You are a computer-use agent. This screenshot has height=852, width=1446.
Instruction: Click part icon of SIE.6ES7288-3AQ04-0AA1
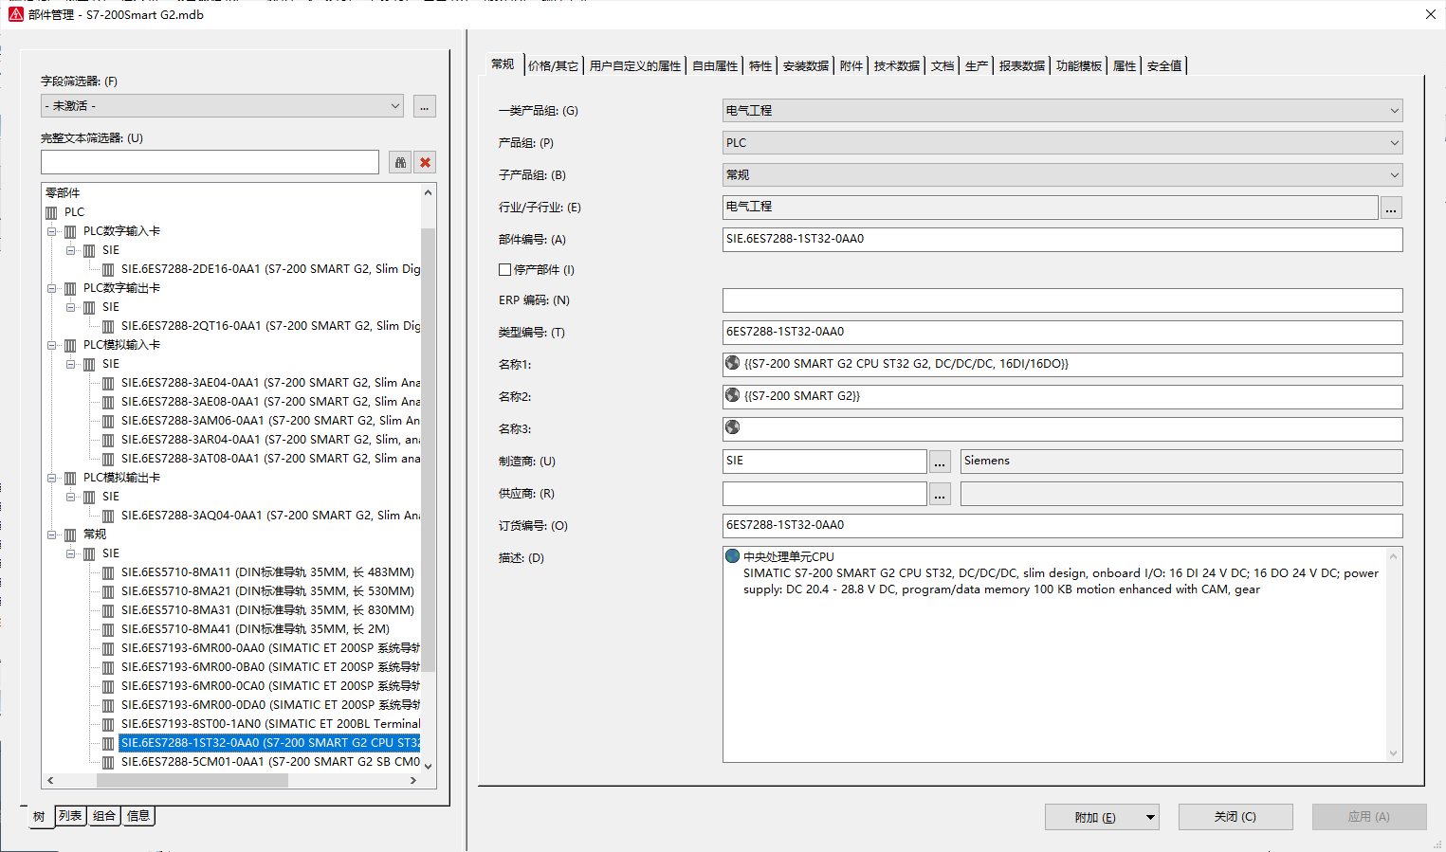pyautogui.click(x=108, y=516)
